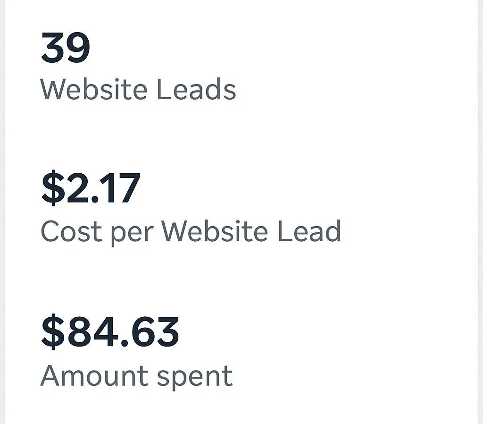Click the word Cost in cost label

[71, 231]
